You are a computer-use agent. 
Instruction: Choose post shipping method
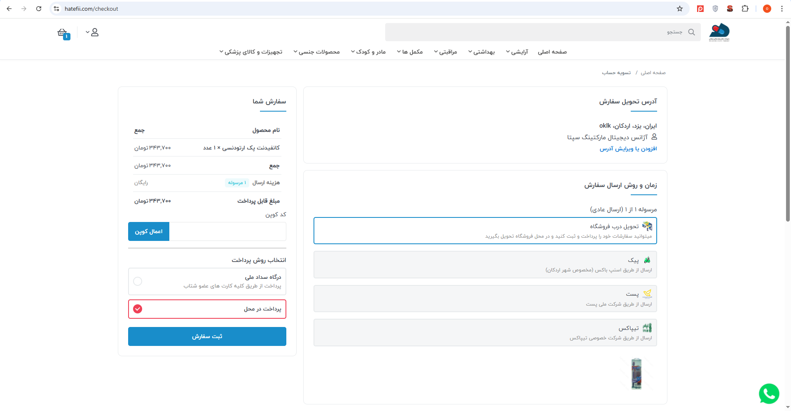coord(485,299)
